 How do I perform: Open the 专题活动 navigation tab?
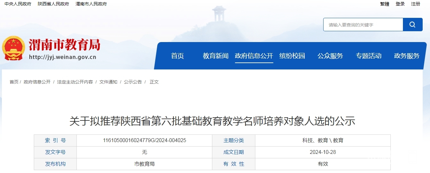point(368,56)
